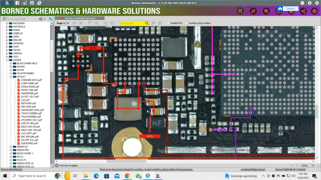321x180 pixels.
Task: Click the rotate/export page tool icon
Action: tap(90, 23)
